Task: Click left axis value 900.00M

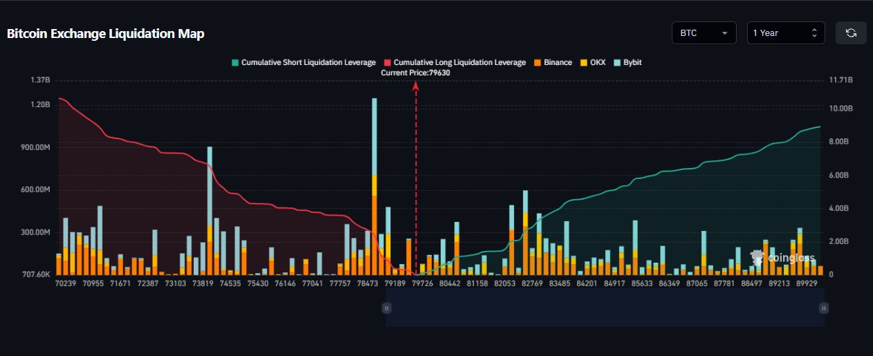Action: coord(36,148)
